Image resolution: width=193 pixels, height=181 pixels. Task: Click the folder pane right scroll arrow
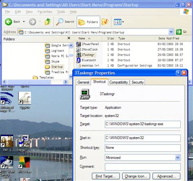click(66, 82)
